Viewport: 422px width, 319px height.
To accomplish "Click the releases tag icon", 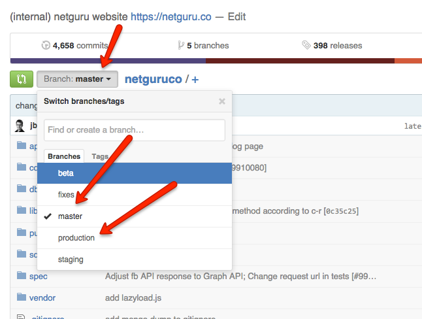I will point(306,45).
